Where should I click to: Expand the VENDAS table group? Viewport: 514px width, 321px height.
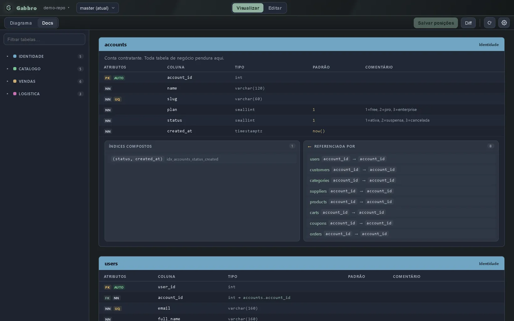(x=8, y=81)
